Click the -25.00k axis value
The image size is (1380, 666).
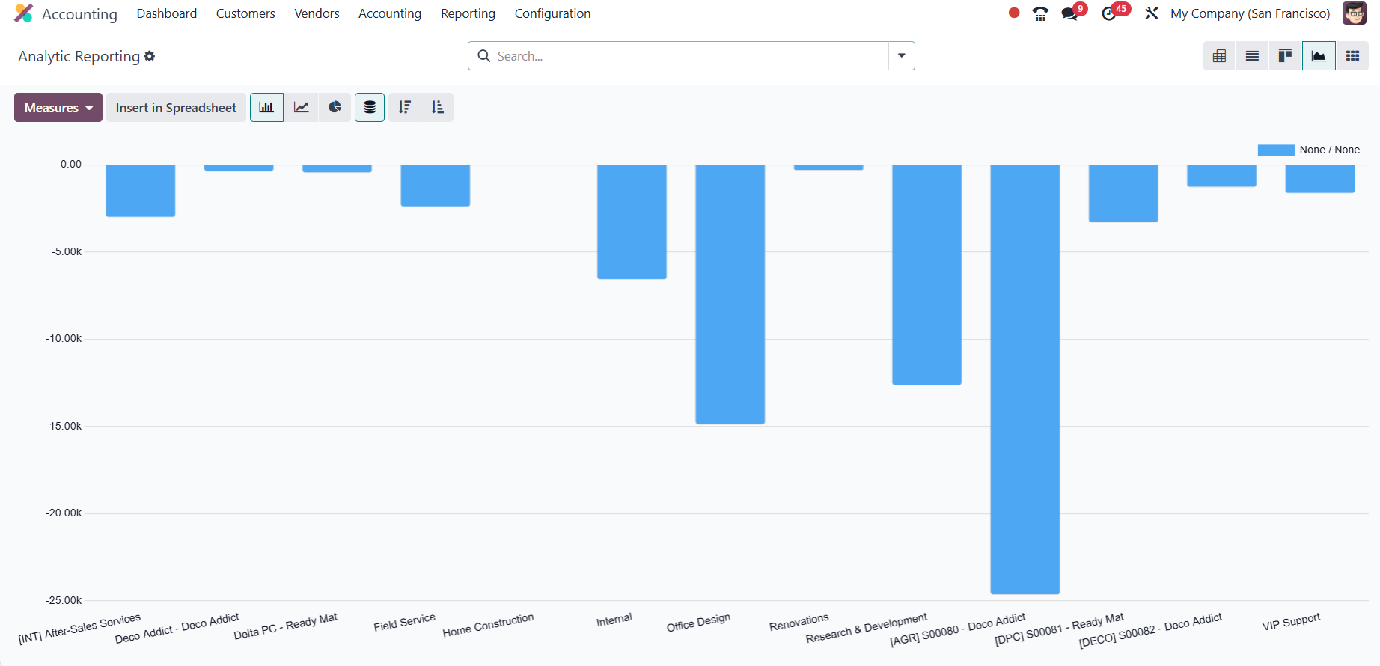tap(64, 600)
